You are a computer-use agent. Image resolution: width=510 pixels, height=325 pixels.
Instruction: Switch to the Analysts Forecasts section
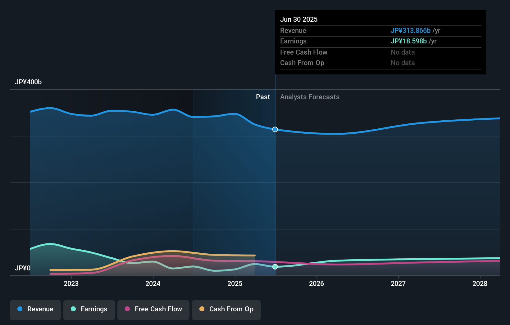click(310, 97)
